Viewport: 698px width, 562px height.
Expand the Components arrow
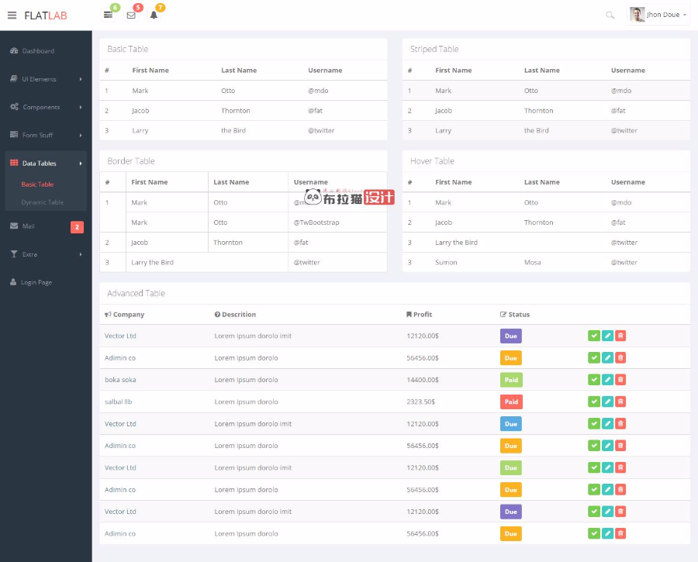pyautogui.click(x=81, y=107)
